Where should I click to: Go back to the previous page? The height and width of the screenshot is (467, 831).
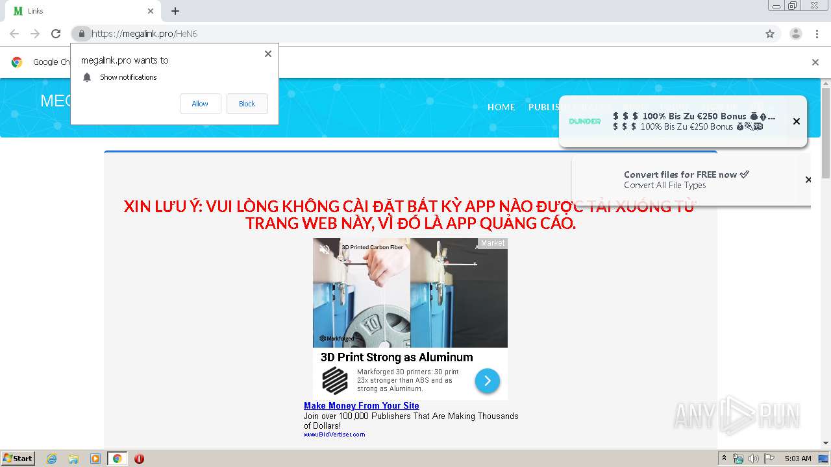[14, 34]
